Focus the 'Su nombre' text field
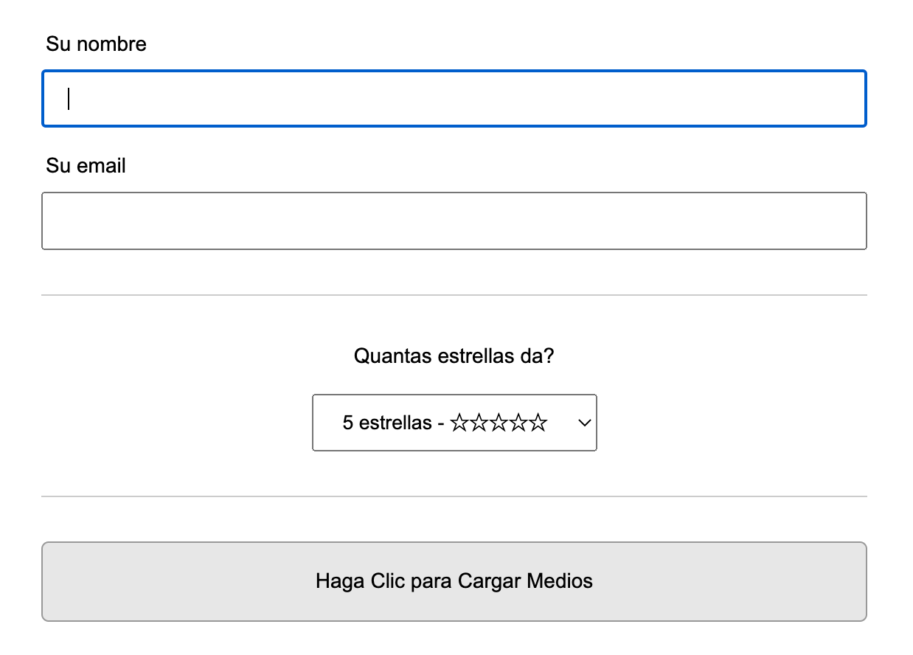The width and height of the screenshot is (913, 655). 454,99
